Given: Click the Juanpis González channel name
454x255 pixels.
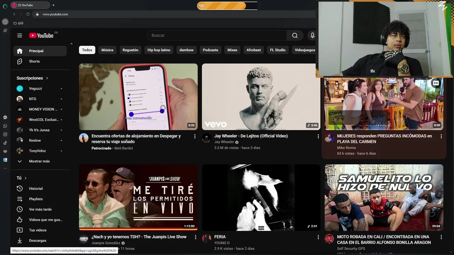Looking at the screenshot, I should tap(106, 243).
